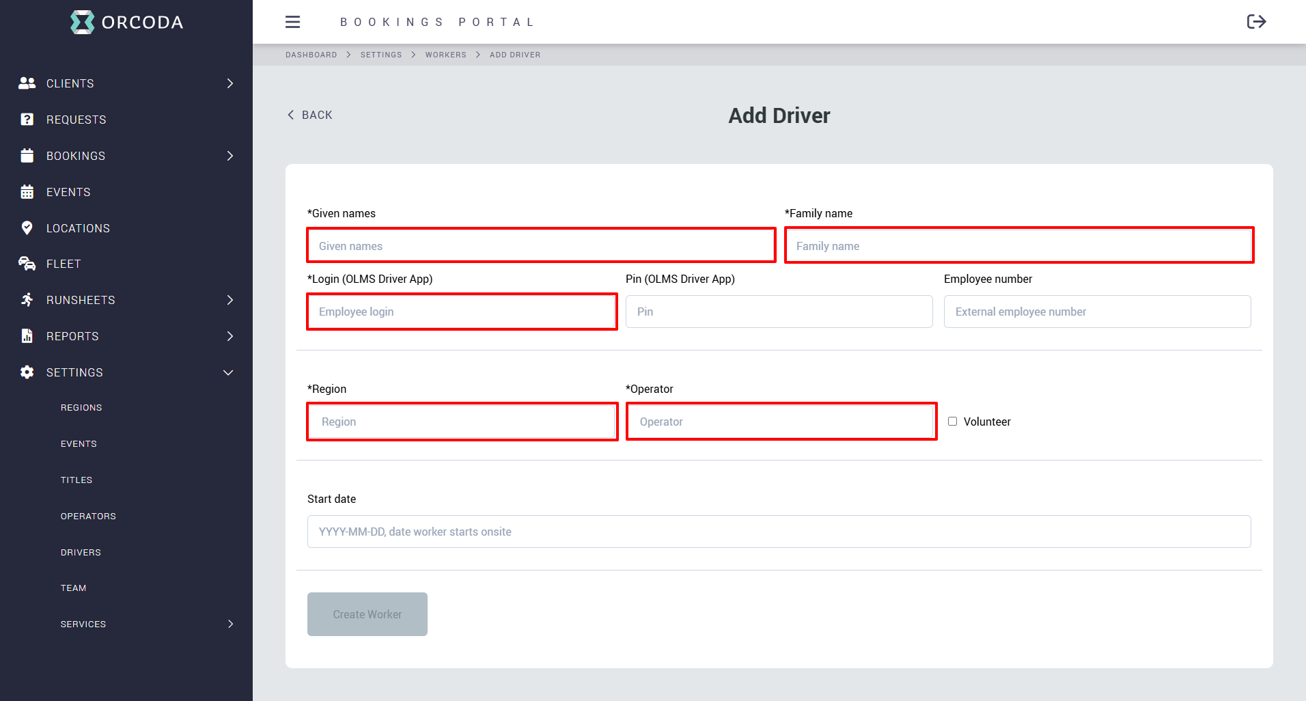This screenshot has height=701, width=1306.
Task: Click the Back arrow chevron
Action: click(291, 115)
